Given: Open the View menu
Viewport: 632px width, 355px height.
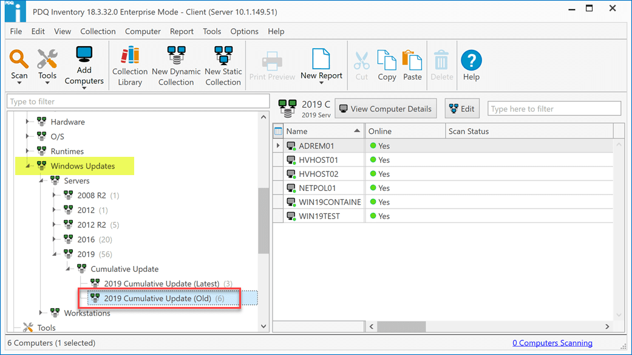Looking at the screenshot, I should click(x=63, y=32).
